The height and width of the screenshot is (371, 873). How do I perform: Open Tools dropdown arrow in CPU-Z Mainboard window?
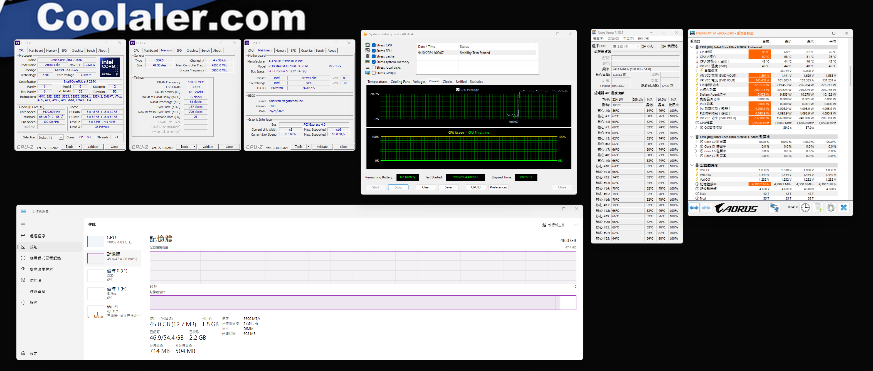coord(309,146)
